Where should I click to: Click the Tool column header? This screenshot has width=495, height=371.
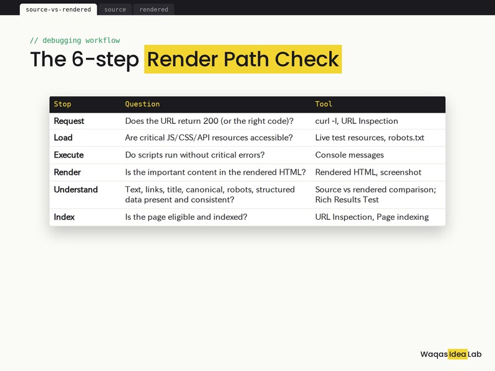point(324,105)
